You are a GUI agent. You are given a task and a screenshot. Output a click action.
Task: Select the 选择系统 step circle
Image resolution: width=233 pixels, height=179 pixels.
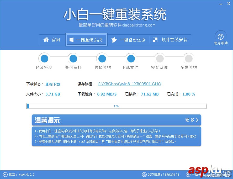[102, 59]
